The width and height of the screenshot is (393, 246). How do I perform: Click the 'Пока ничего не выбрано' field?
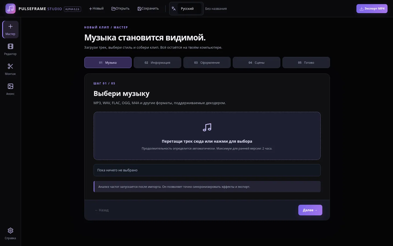207,170
